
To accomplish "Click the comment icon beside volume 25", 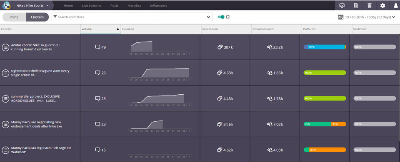I will pos(97,99).
